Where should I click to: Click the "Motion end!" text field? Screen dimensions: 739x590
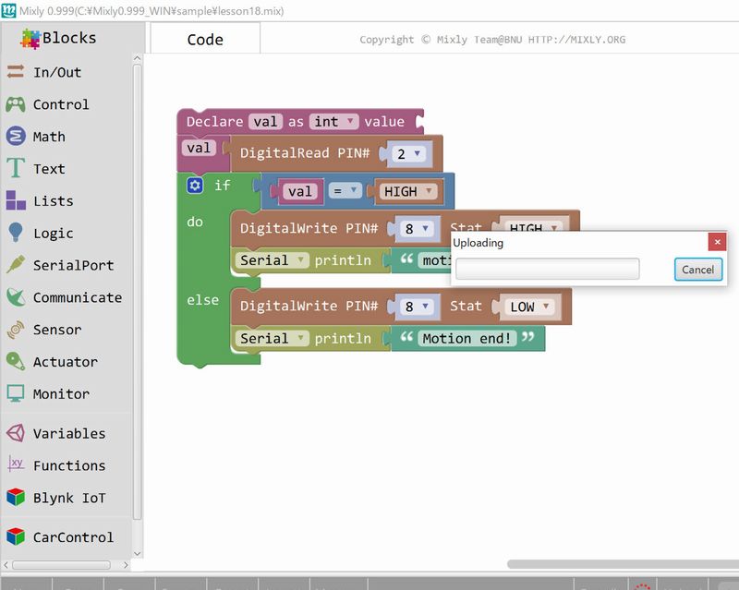(x=467, y=339)
